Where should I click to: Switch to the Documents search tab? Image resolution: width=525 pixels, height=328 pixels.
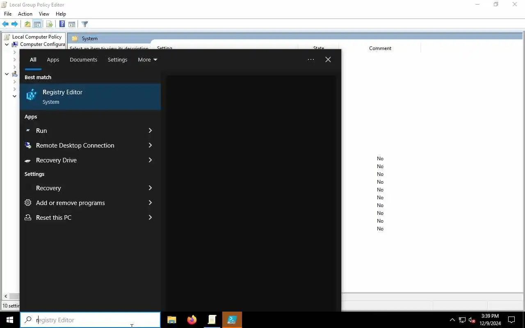[83, 59]
